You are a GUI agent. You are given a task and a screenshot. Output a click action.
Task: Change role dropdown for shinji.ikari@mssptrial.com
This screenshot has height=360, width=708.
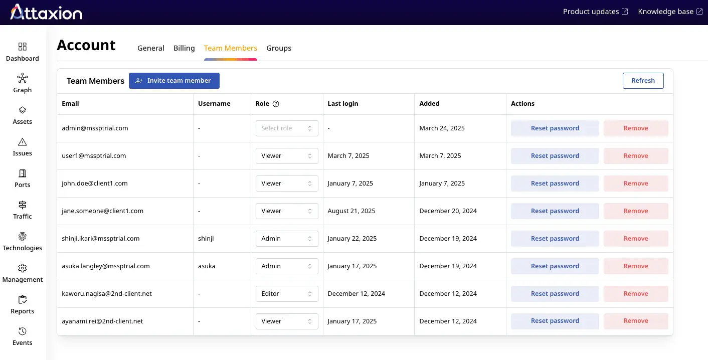point(287,239)
